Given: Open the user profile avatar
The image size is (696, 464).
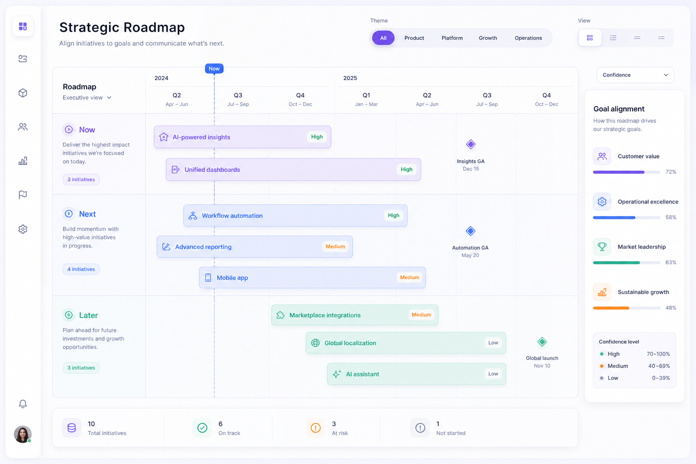Looking at the screenshot, I should [23, 434].
